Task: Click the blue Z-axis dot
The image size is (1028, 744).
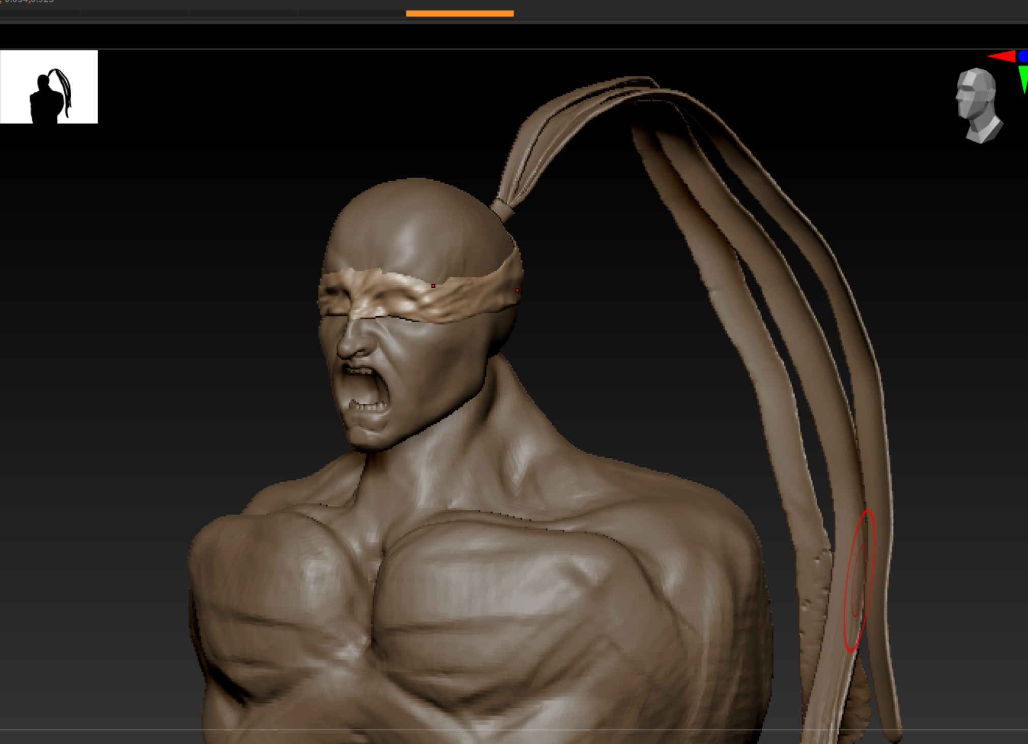Action: coord(1023,56)
